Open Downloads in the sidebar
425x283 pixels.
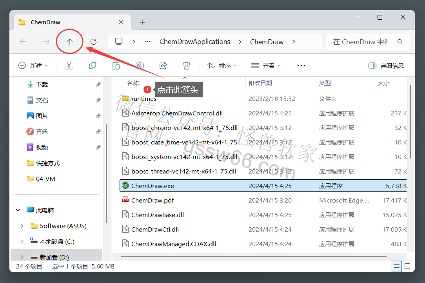tap(37, 85)
